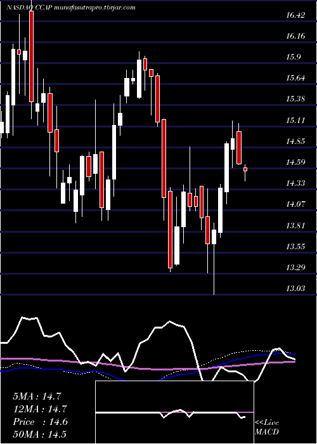Click the 13.29 price axis label

pyautogui.click(x=295, y=268)
